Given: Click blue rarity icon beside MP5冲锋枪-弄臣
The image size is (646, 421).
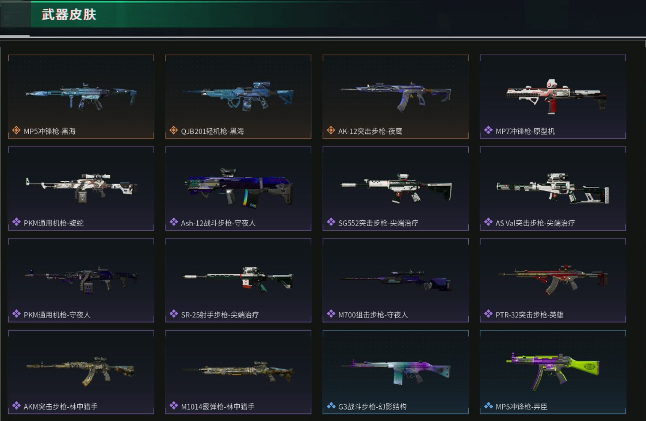Looking at the screenshot, I should (488, 406).
